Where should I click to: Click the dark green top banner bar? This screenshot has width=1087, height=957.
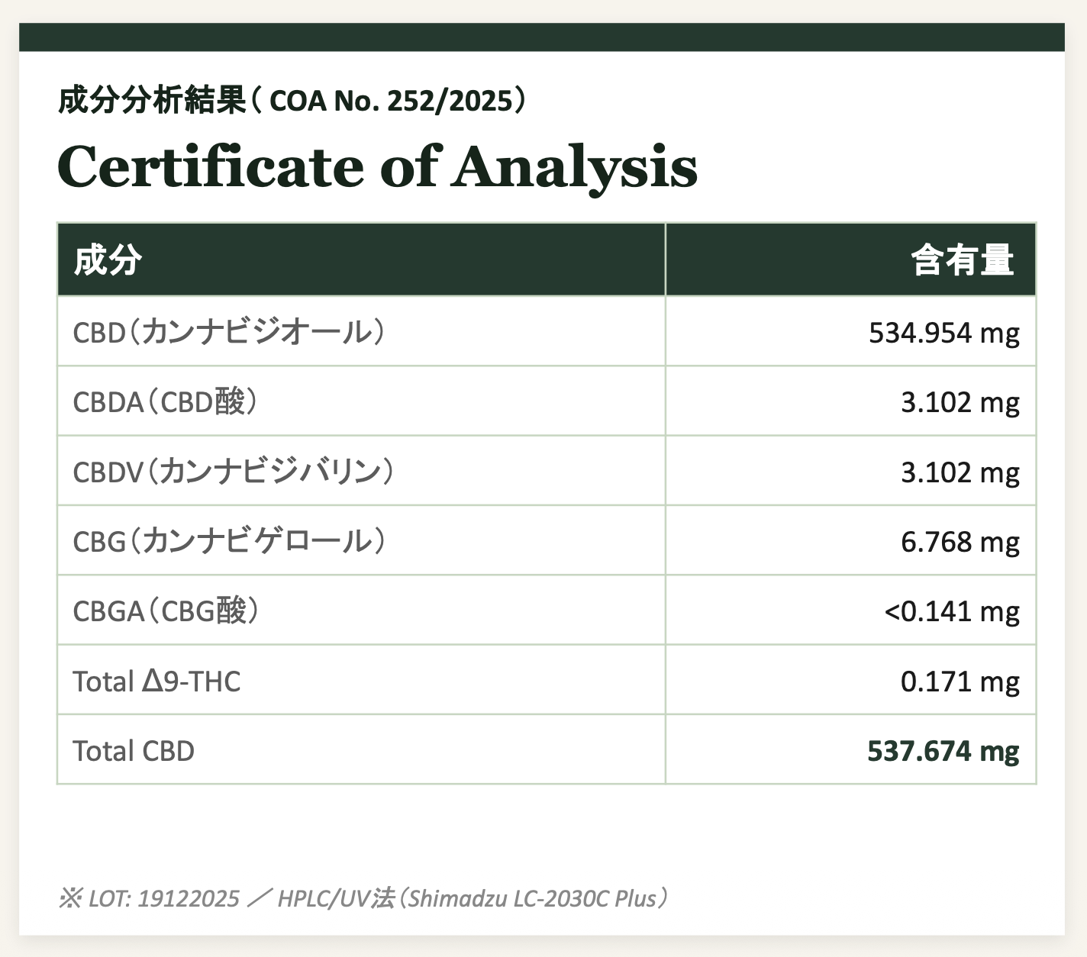542,37
